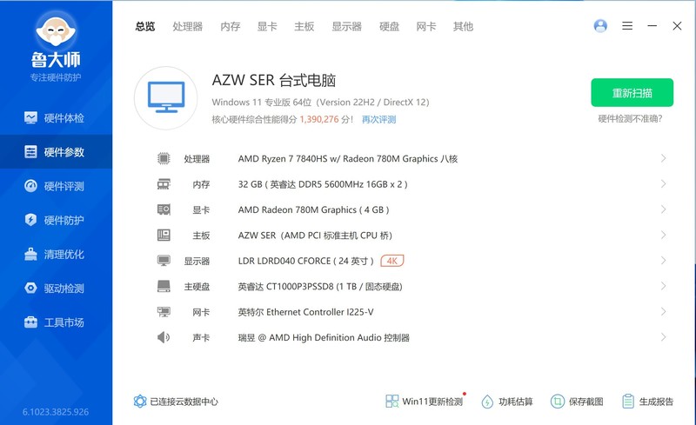
Task: Click the 主板 motherboard icon
Action: (x=164, y=236)
